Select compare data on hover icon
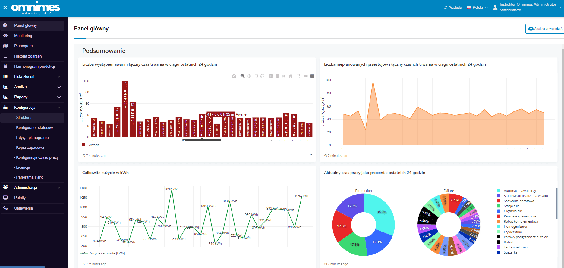 coord(312,76)
